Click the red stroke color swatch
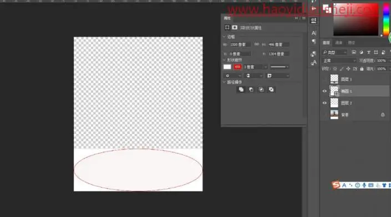The image size is (391, 217). point(237,67)
